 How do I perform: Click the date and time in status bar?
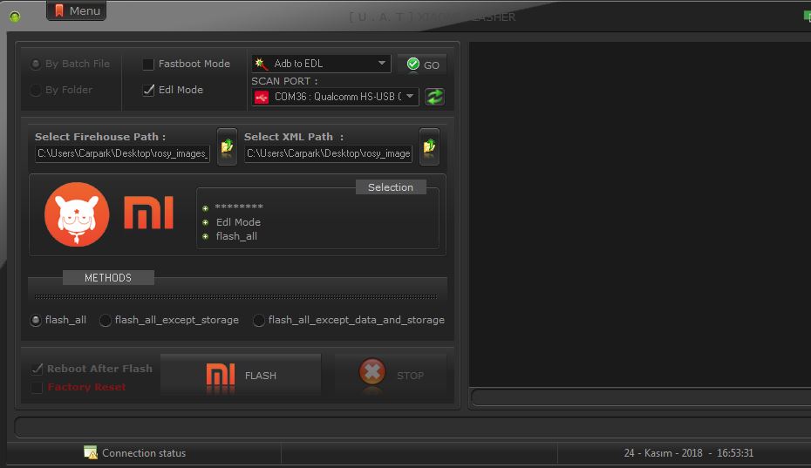(688, 453)
